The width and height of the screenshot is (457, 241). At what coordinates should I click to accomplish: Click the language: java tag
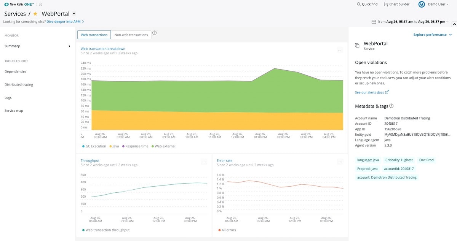click(x=368, y=160)
